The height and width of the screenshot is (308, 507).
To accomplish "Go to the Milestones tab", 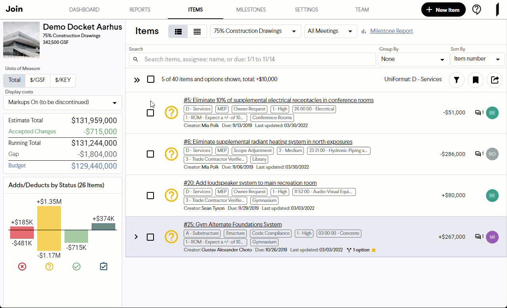I will 251,10.
